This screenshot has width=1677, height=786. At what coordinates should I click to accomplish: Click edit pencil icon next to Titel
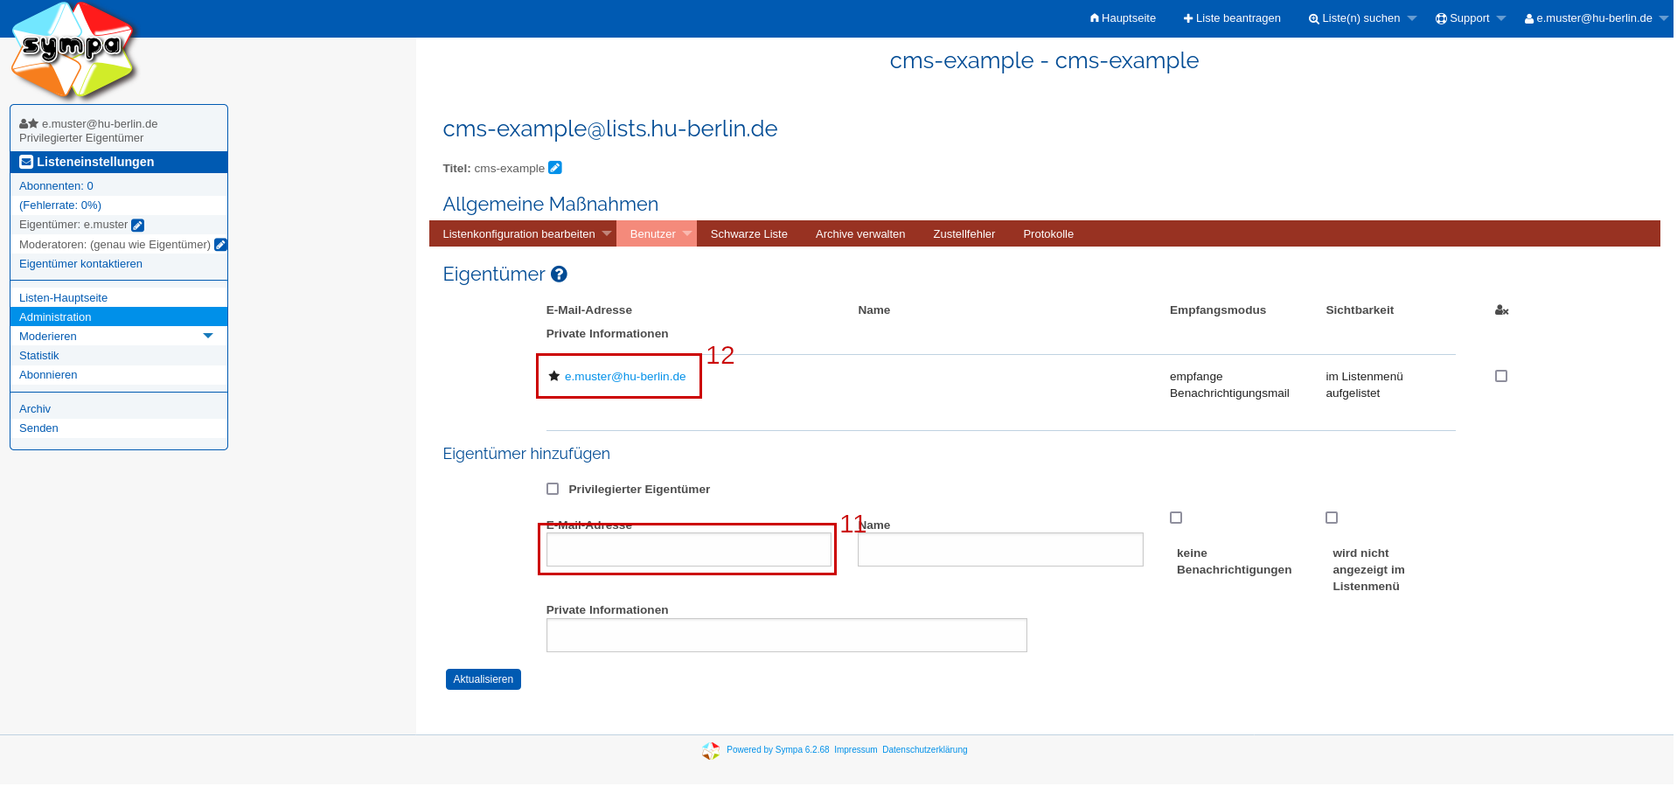[555, 168]
